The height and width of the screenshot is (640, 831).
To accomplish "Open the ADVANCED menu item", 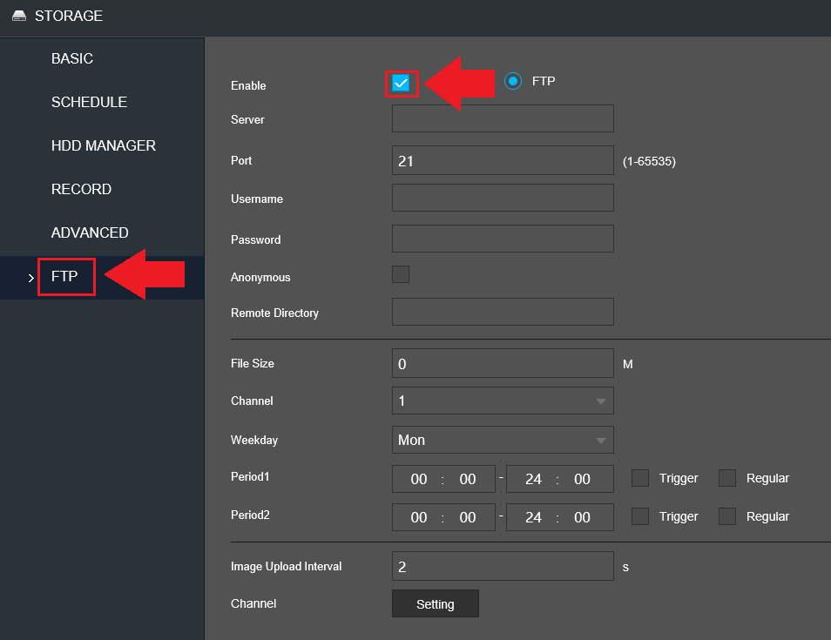I will [x=90, y=232].
